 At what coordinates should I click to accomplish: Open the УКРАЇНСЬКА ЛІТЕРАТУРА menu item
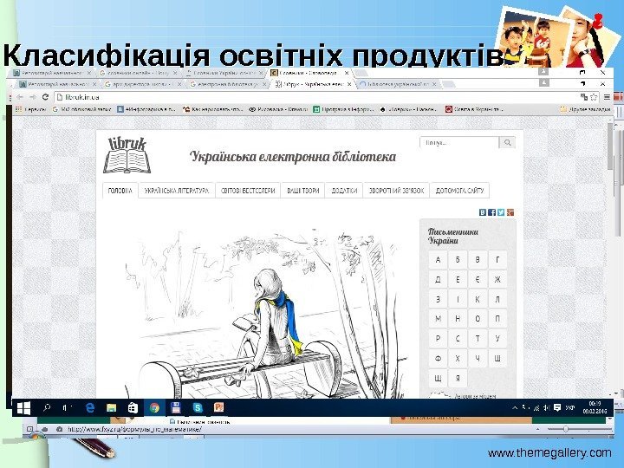pos(176,191)
